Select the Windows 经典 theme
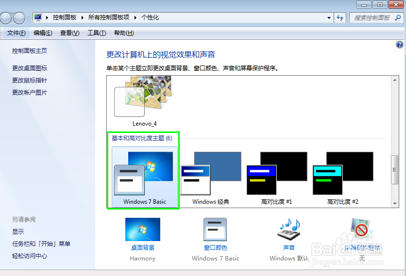This screenshot has height=276, width=406. (211, 177)
